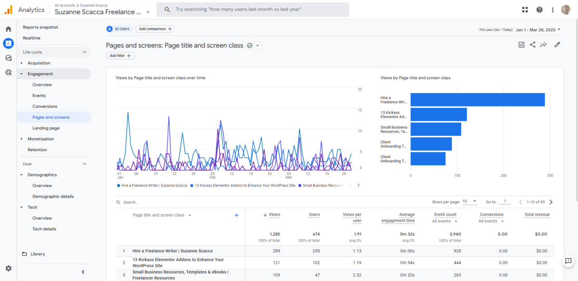Open Analytics help via the question mark icon
The height and width of the screenshot is (281, 578).
538,10
